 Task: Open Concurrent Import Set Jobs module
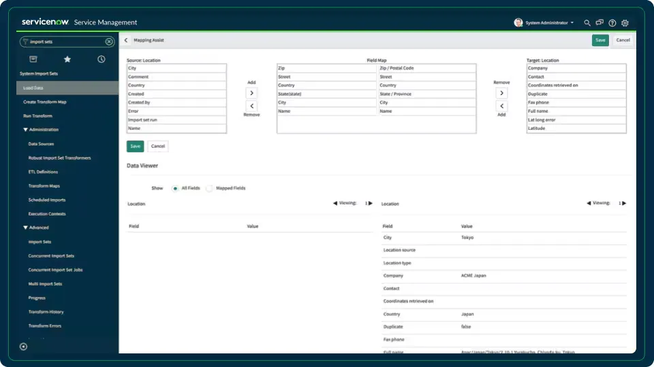[x=55, y=270]
